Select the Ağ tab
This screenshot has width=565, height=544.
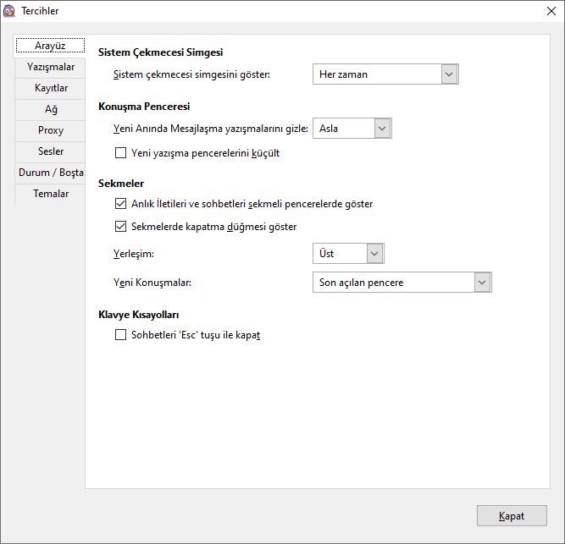click(x=51, y=109)
